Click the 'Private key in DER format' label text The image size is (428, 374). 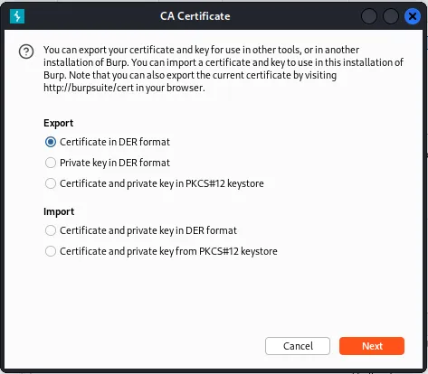pos(115,163)
